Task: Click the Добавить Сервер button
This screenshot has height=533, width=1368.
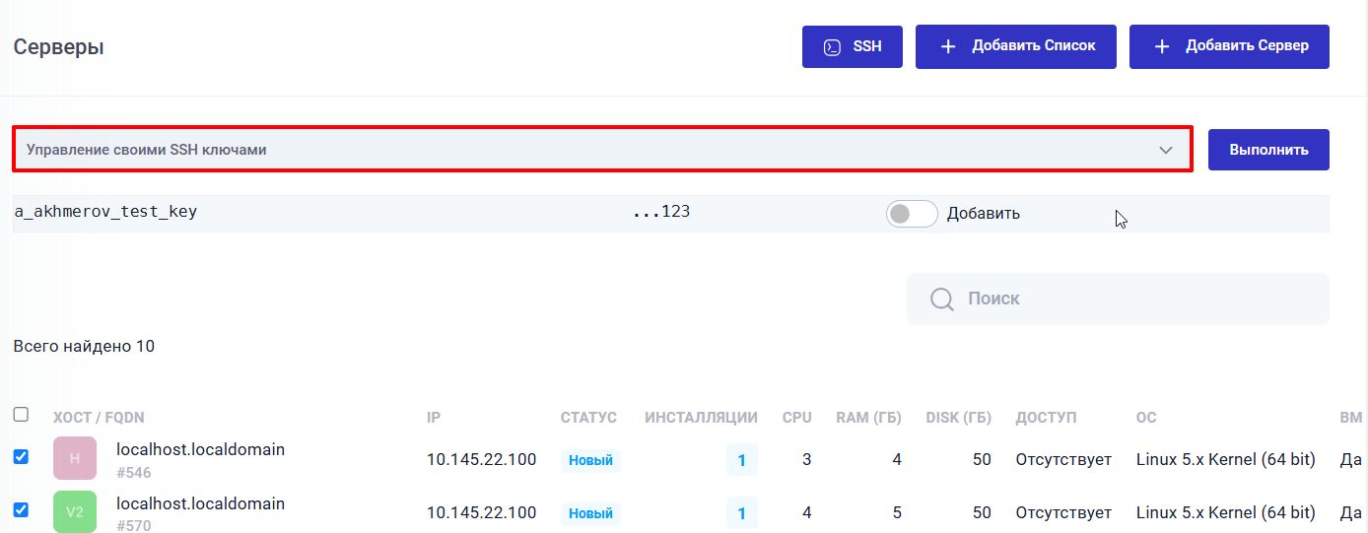Action: 1229,46
